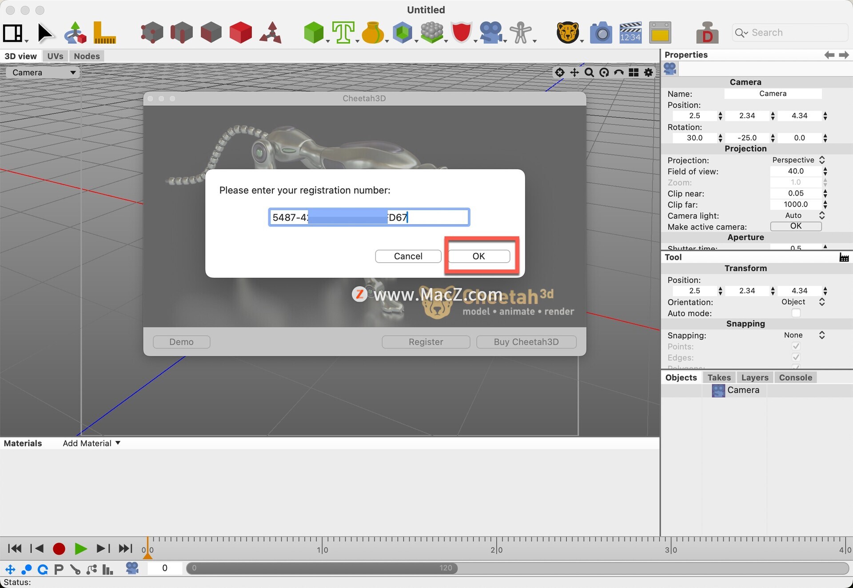
Task: Open the viewport settings gear
Action: click(x=649, y=72)
